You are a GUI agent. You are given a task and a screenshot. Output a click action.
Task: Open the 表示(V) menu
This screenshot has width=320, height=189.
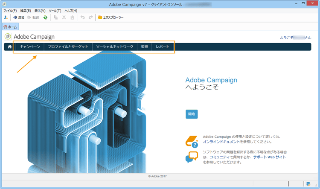(40, 11)
